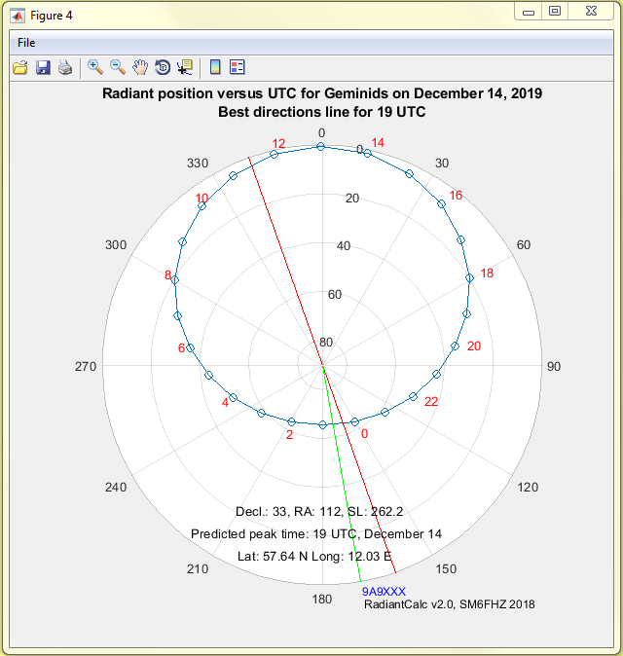The image size is (623, 656).
Task: Open the File menu
Action: tap(26, 43)
